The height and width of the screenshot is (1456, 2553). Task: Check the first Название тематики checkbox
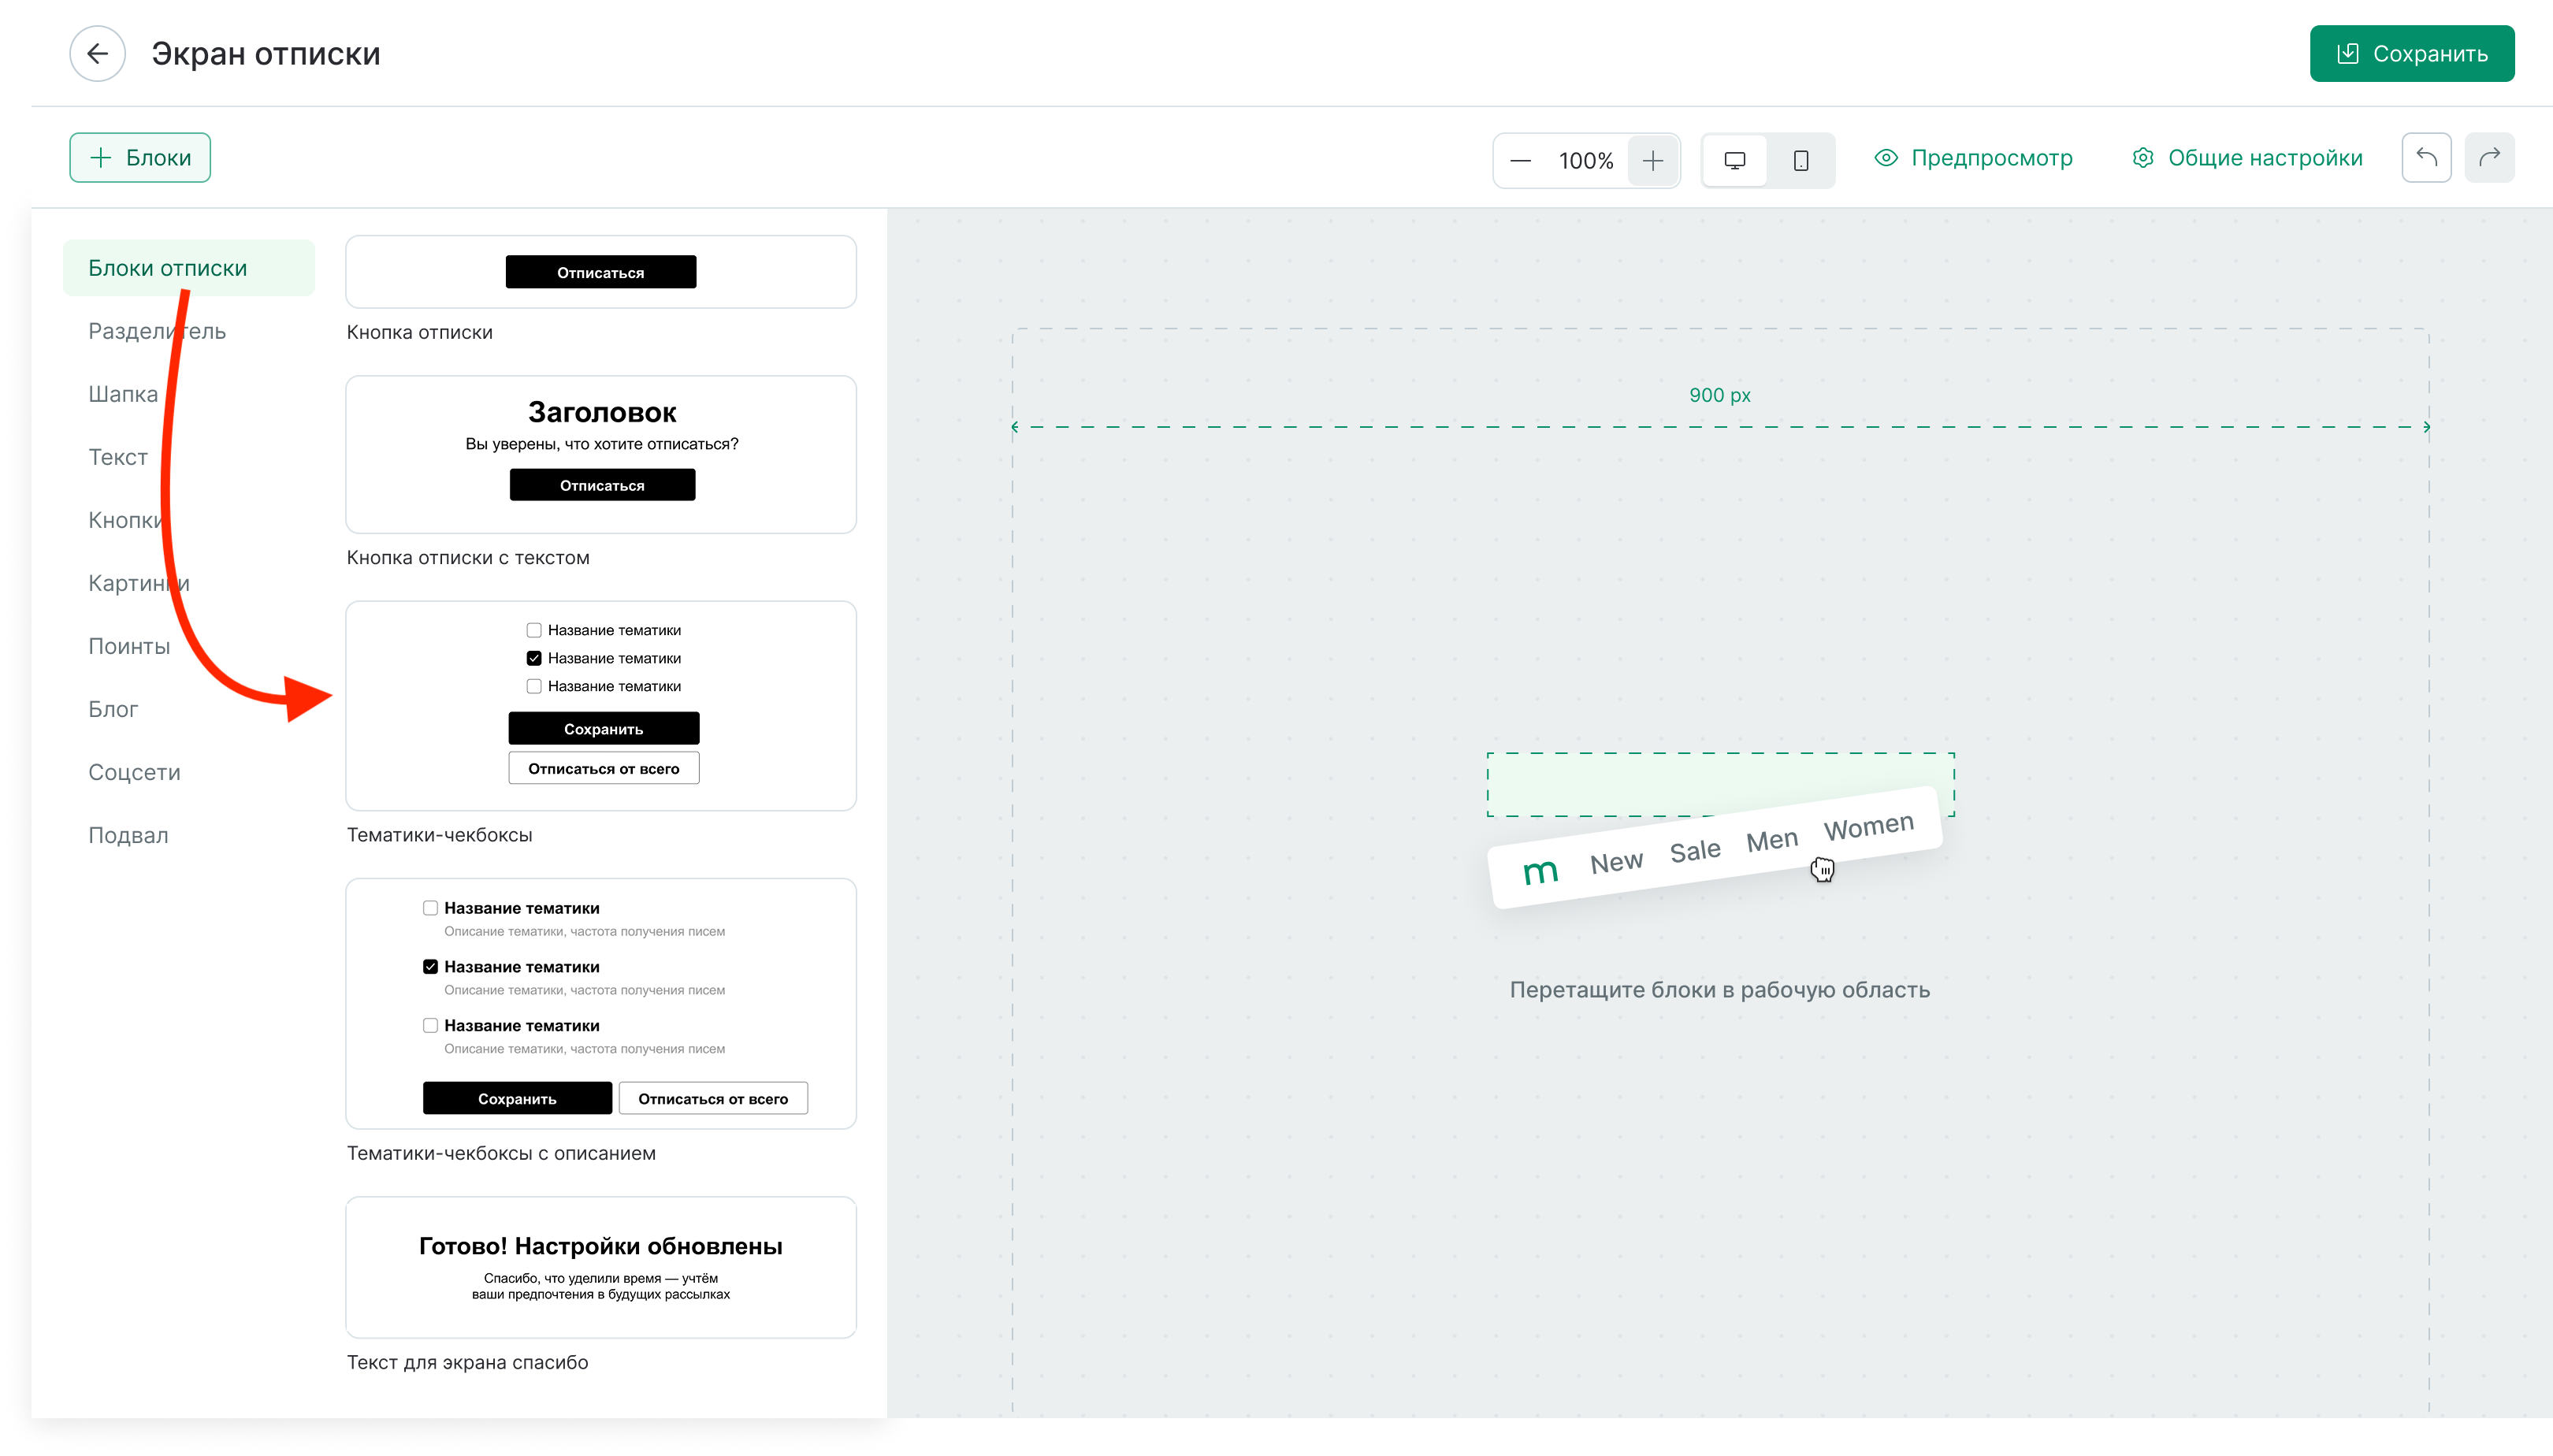(533, 629)
